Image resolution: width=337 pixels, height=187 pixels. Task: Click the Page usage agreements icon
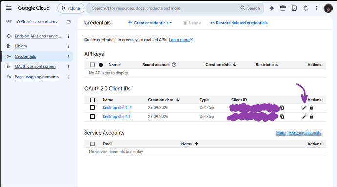point(9,77)
